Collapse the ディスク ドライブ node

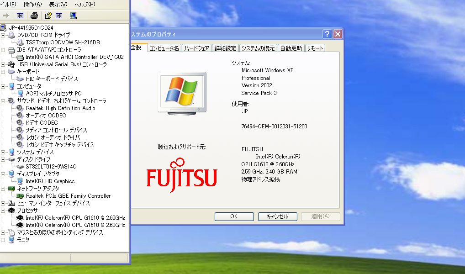click(3, 159)
